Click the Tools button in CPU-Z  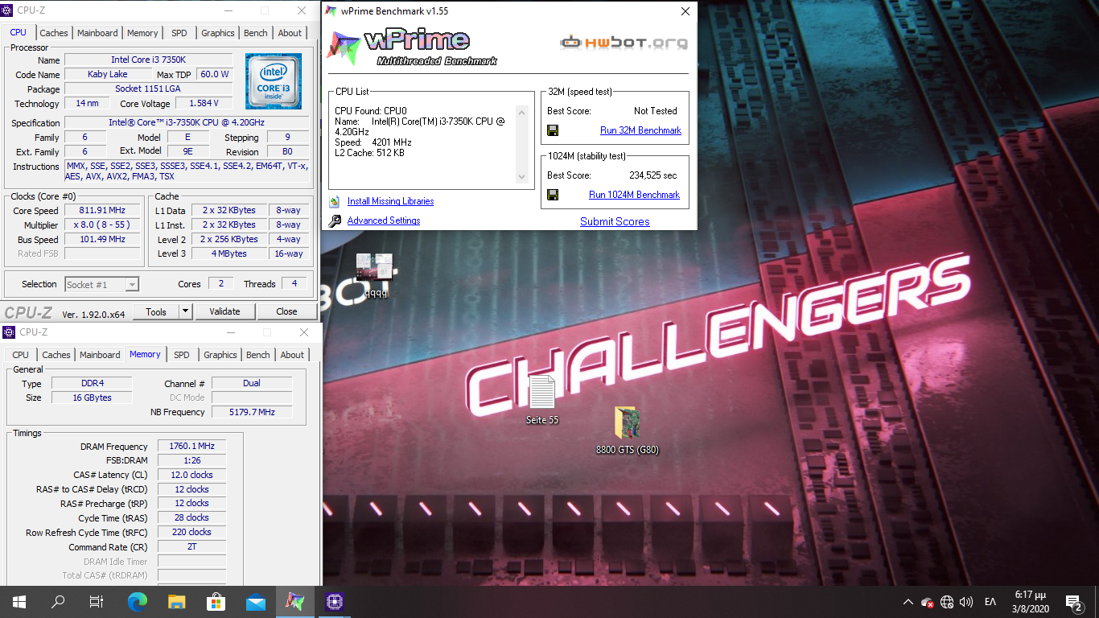click(156, 311)
